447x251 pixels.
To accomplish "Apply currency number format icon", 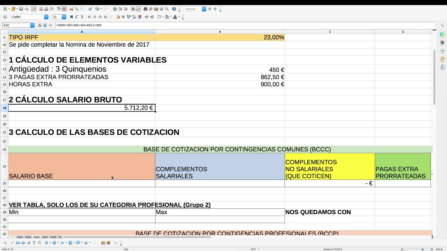I will [118, 17].
